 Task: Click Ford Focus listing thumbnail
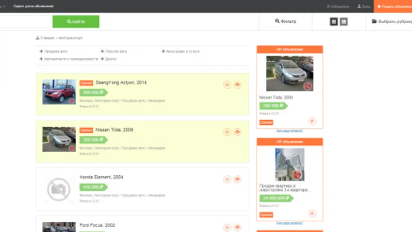59,227
